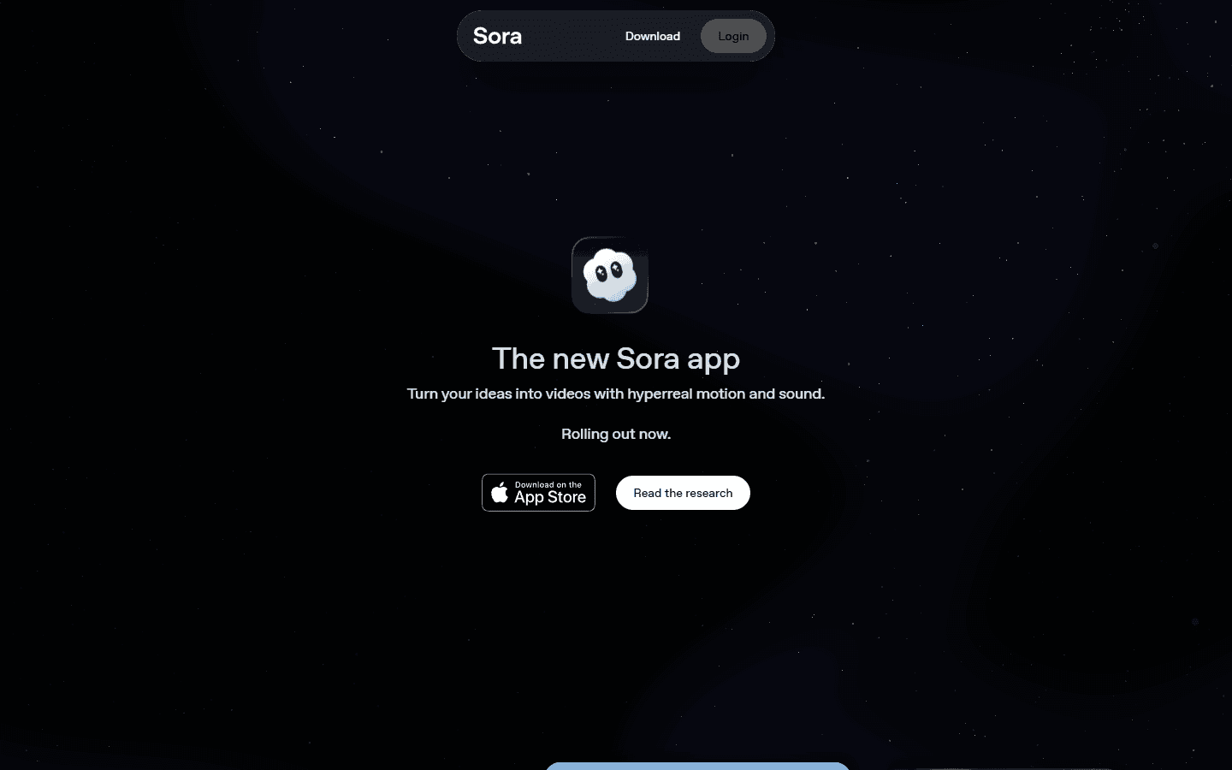
Task: Click the Sora cloud mascot app icon
Action: [610, 275]
